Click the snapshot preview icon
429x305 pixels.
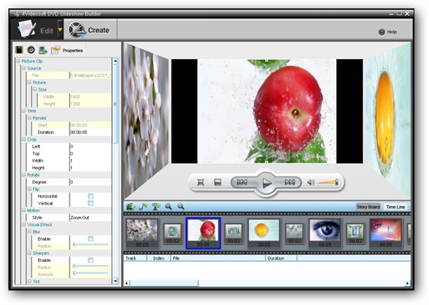click(x=218, y=182)
